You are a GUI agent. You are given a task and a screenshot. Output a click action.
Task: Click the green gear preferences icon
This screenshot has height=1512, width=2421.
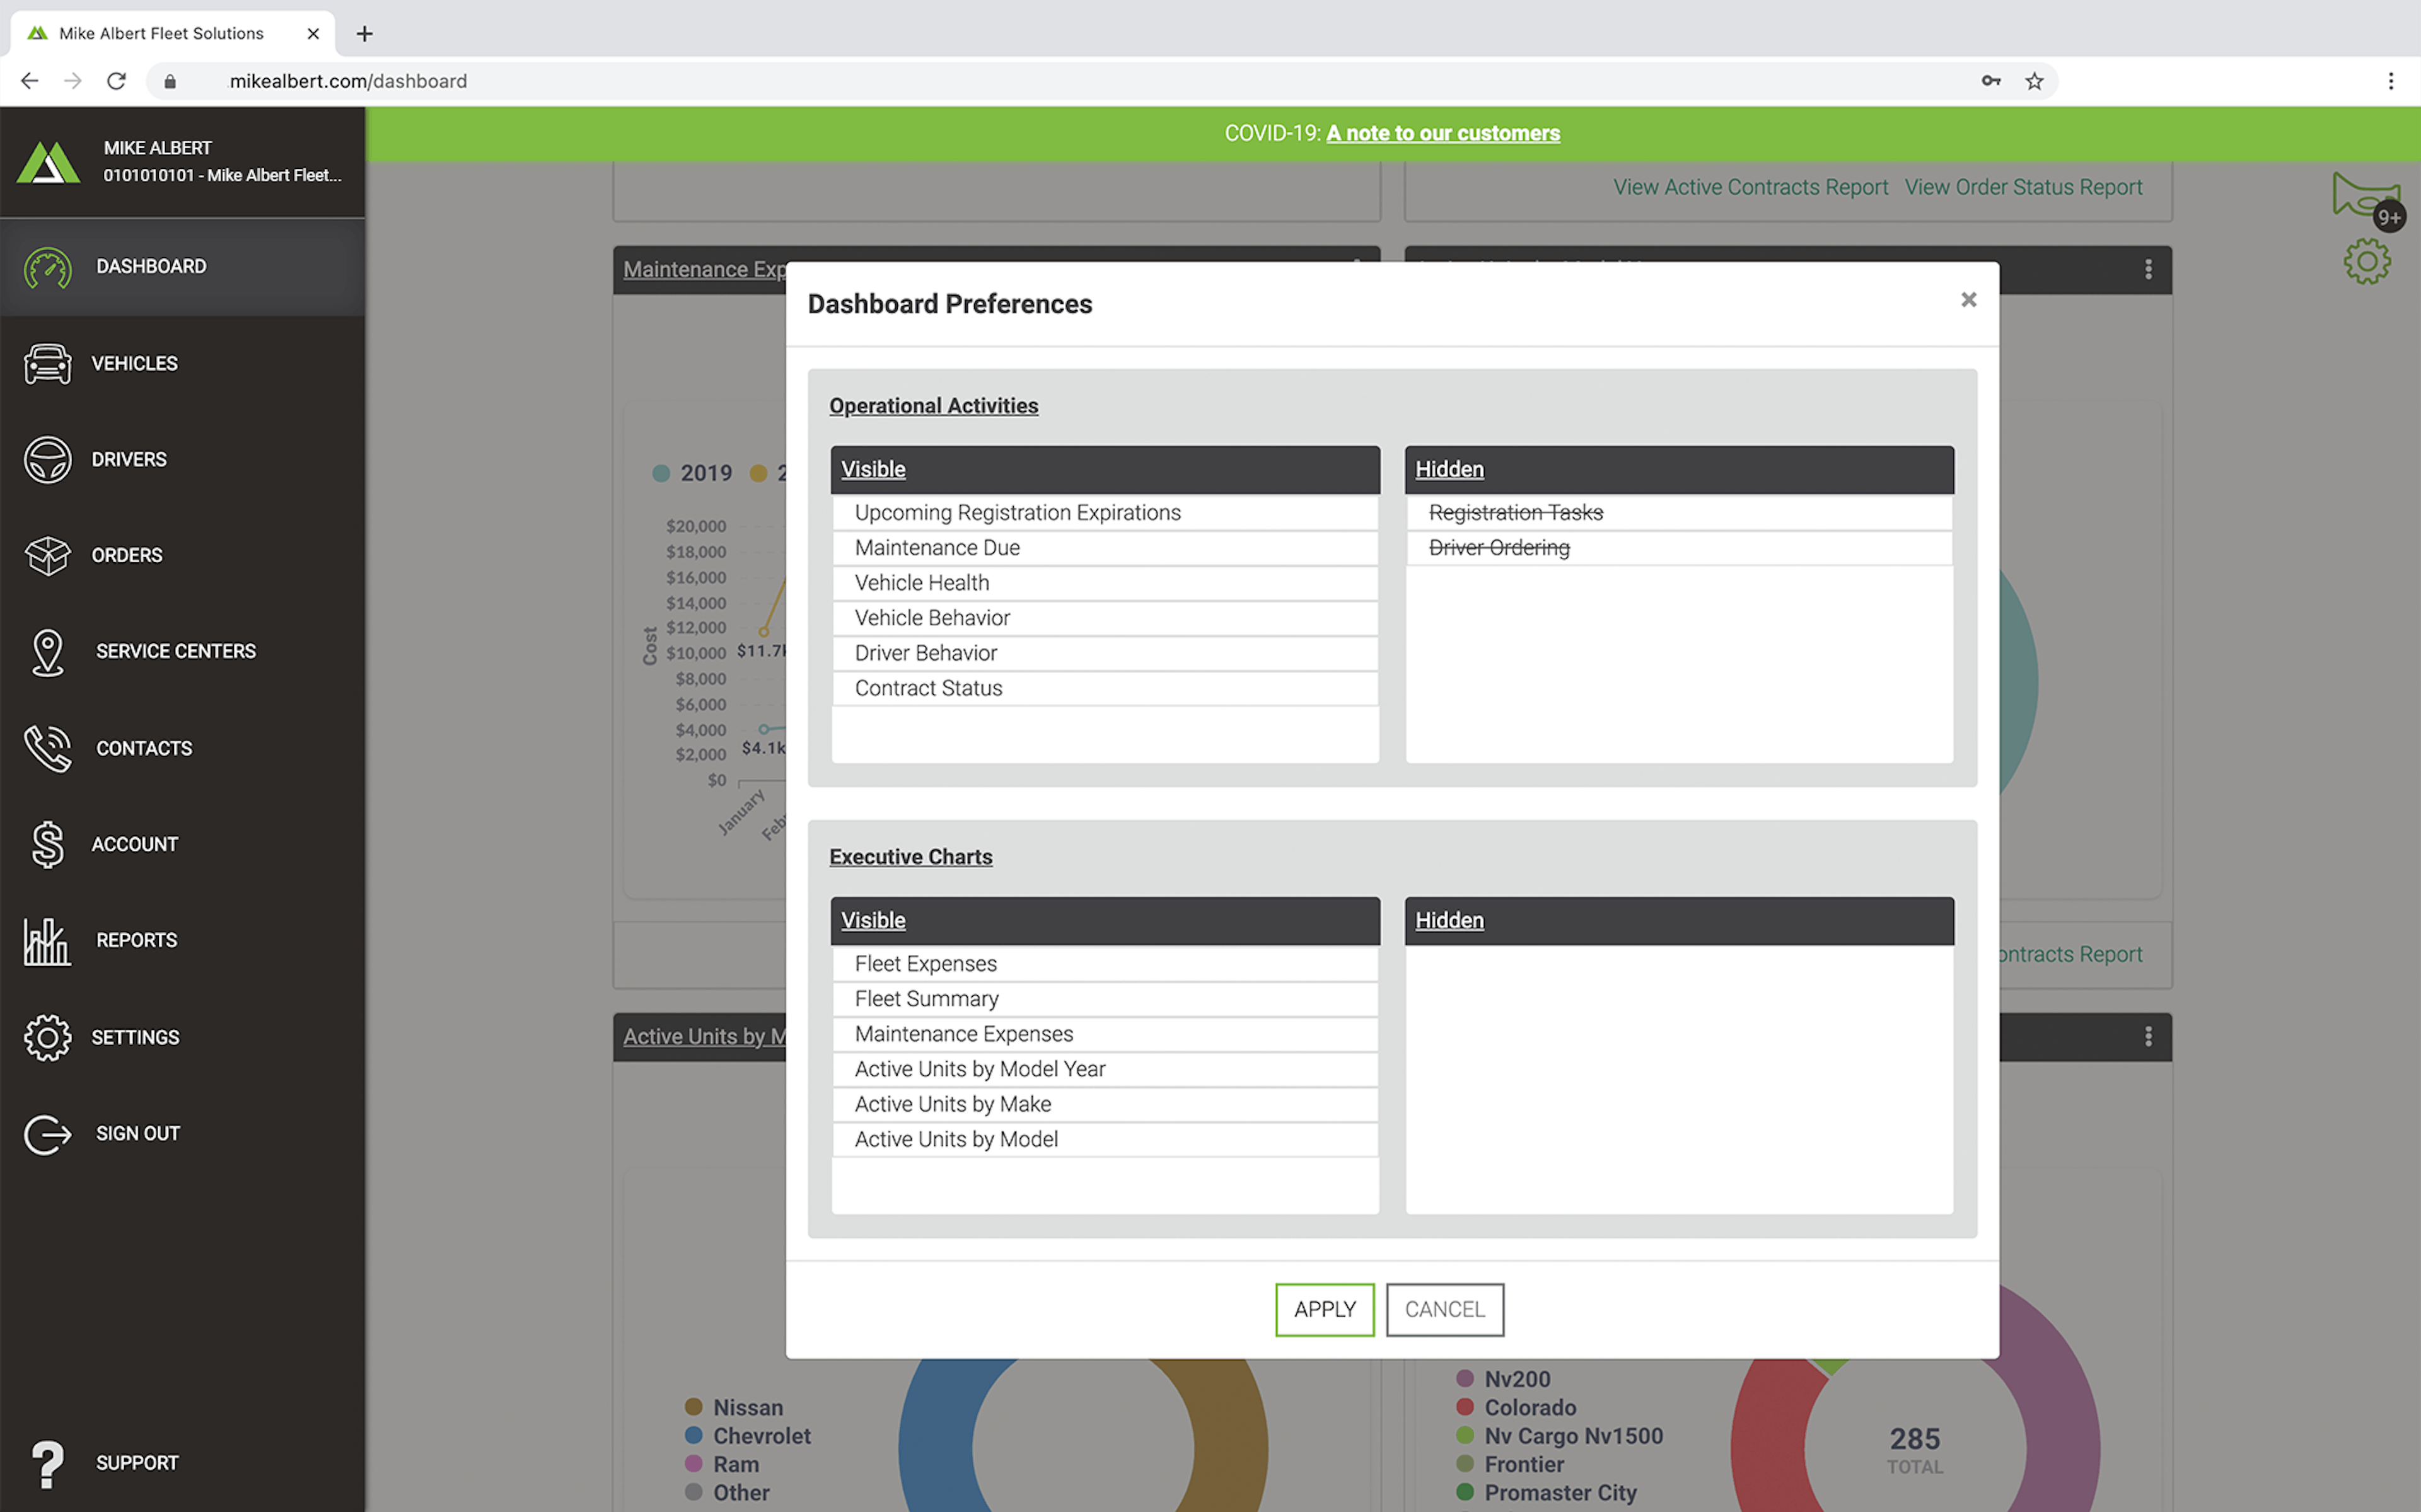click(x=2366, y=262)
